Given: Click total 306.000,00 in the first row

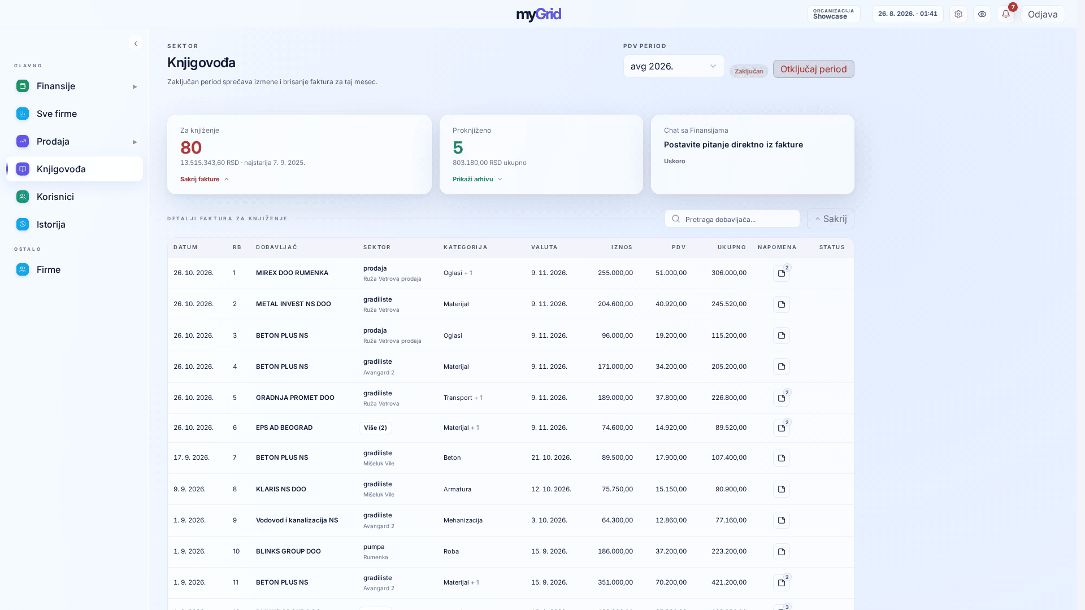Looking at the screenshot, I should [729, 273].
